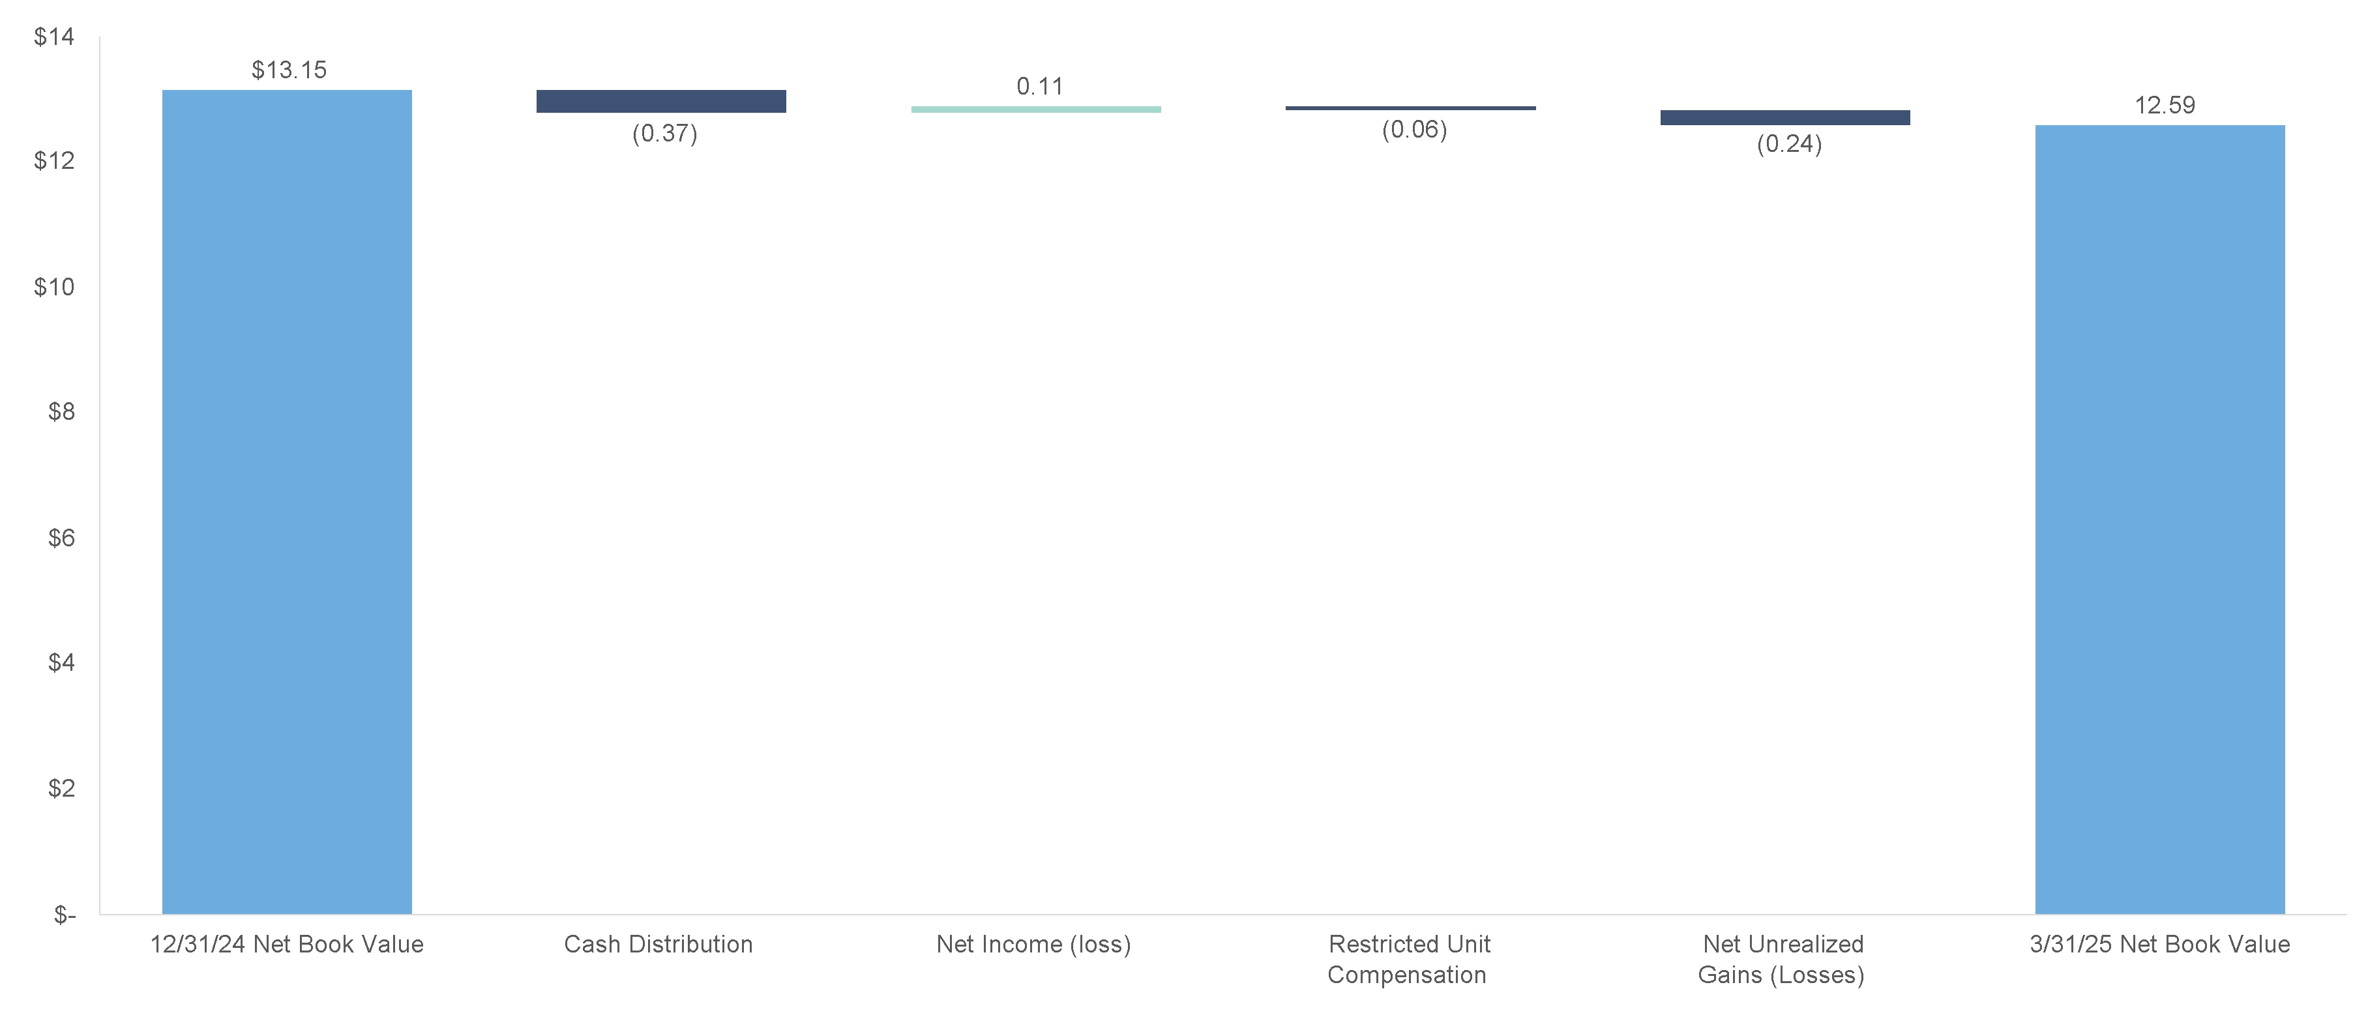Image resolution: width=2368 pixels, height=1017 pixels.
Task: Select the dark Cash Distribution bar
Action: click(x=661, y=101)
